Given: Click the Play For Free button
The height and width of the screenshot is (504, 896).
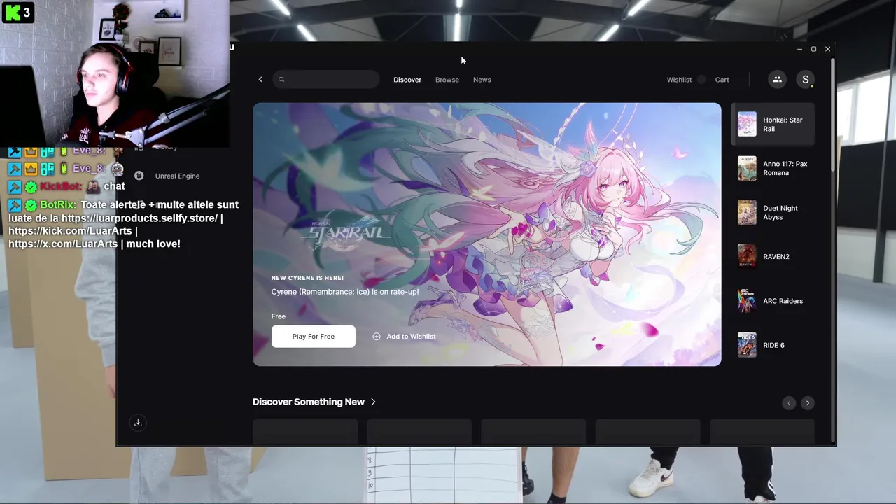Looking at the screenshot, I should [x=314, y=337].
